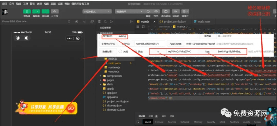The height and width of the screenshot is (126, 277).
Task: Select the 关闭 radio button for data encryption
Action: [120, 51]
